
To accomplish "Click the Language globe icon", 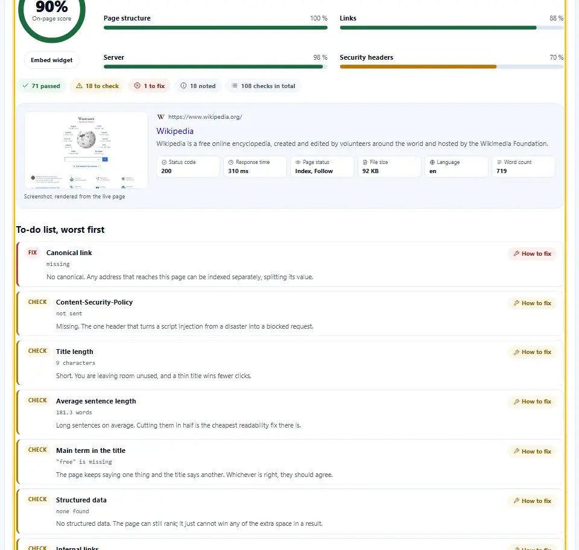I will coord(432,162).
